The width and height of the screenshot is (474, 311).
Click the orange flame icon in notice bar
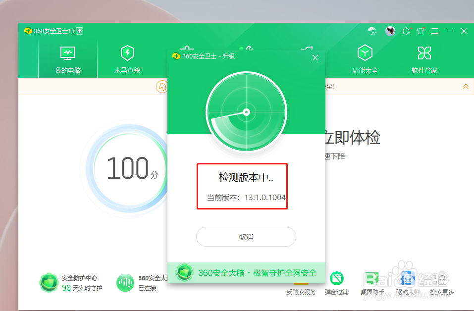point(162,87)
